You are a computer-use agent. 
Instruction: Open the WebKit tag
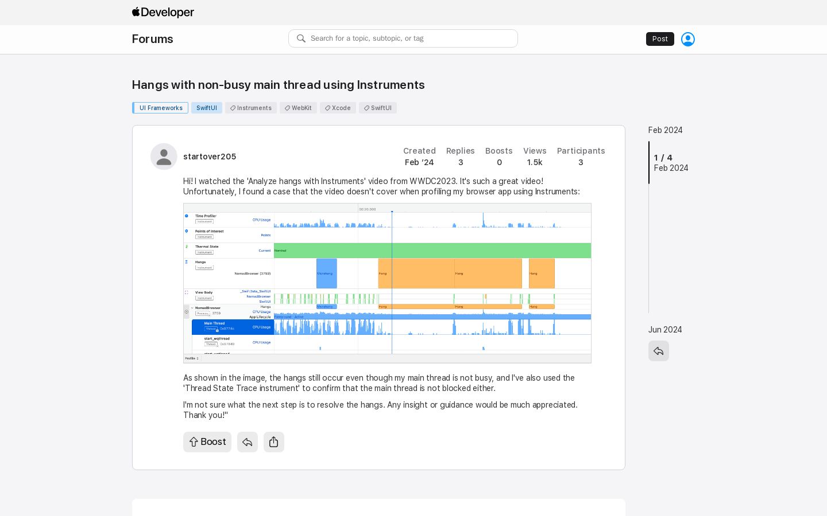[x=299, y=108]
